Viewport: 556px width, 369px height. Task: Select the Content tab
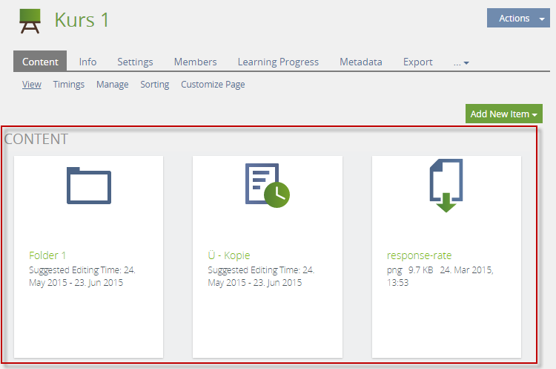click(40, 62)
